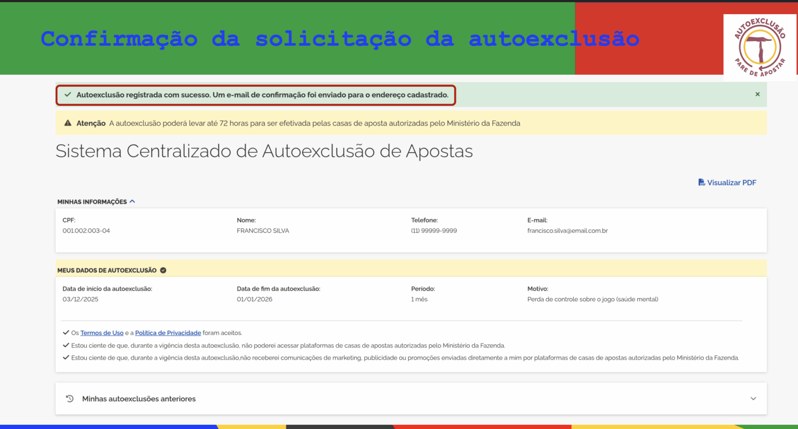Image resolution: width=798 pixels, height=429 pixels.
Task: Open the Visualizar PDF link
Action: (731, 183)
